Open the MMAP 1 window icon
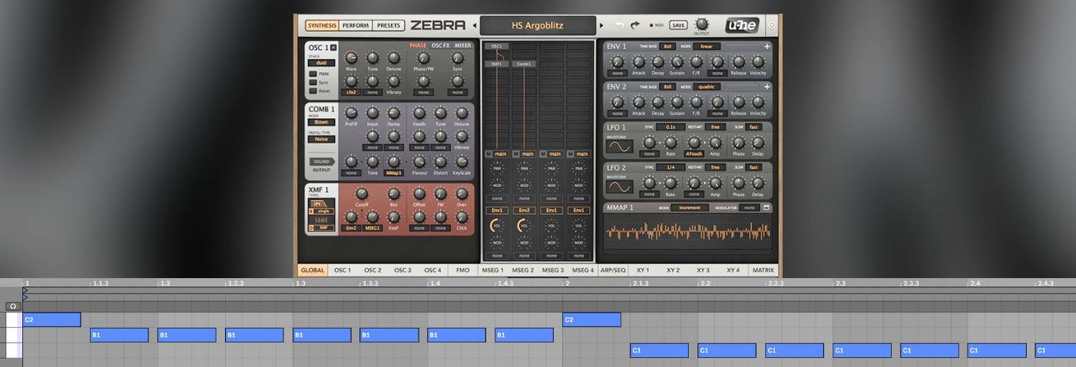The image size is (1076, 367). [x=766, y=208]
